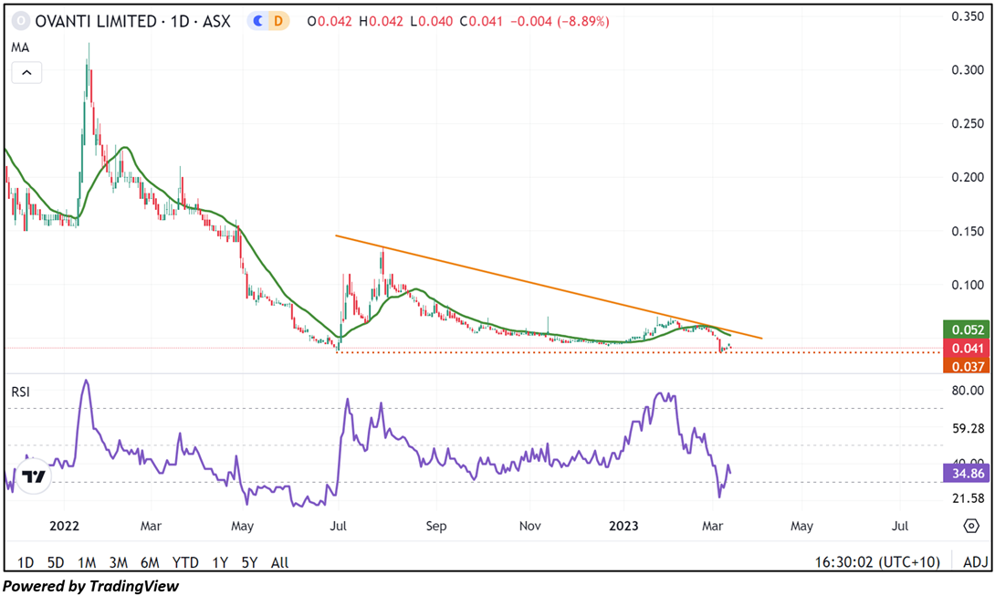Select the 5D date range
Screen dimensions: 995x596
(x=56, y=562)
